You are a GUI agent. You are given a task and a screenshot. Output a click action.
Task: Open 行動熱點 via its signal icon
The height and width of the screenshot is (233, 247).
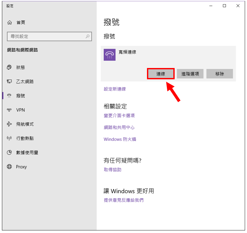click(9, 138)
